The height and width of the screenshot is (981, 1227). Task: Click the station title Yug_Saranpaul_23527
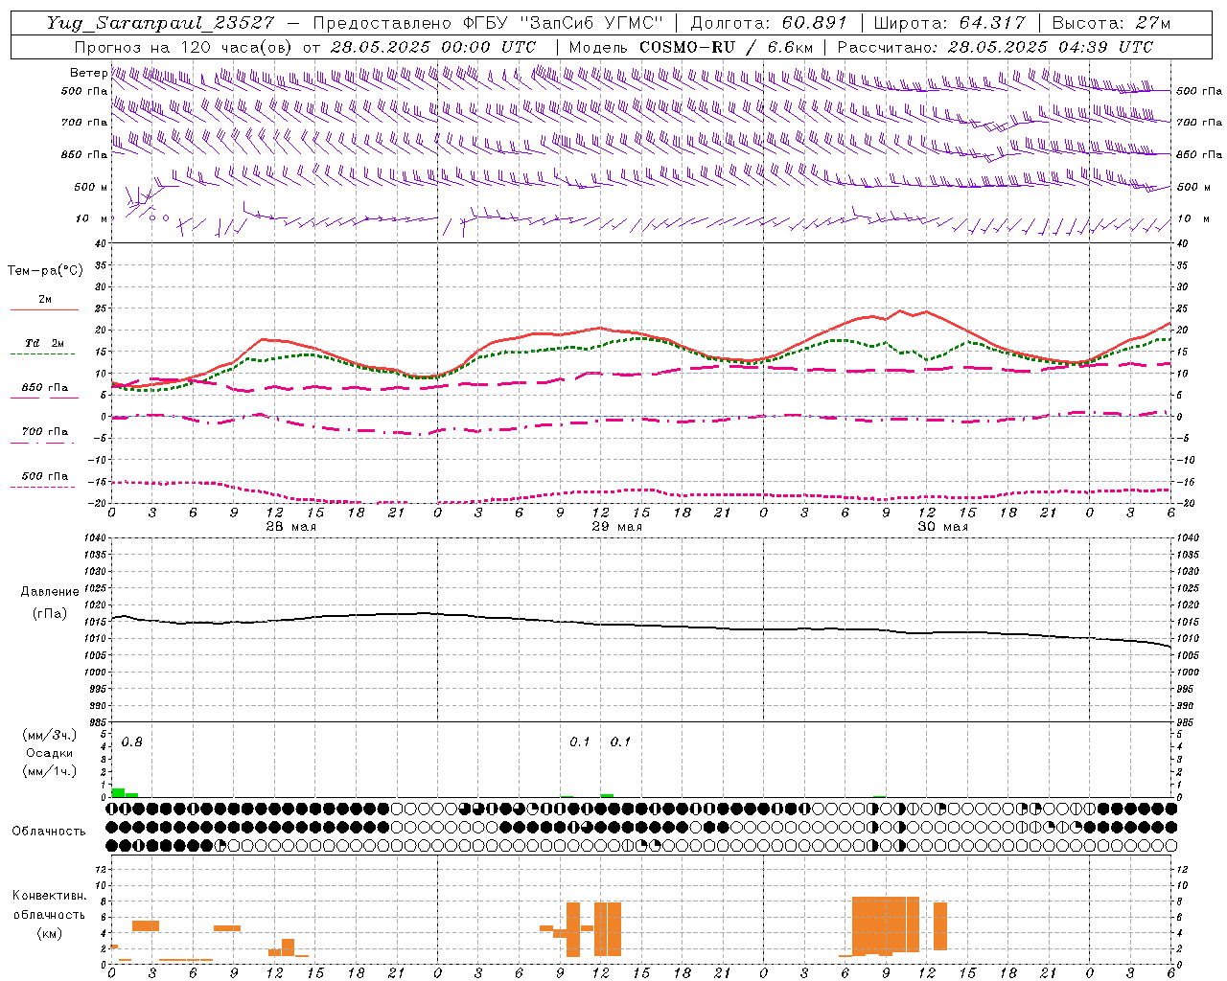pyautogui.click(x=160, y=23)
